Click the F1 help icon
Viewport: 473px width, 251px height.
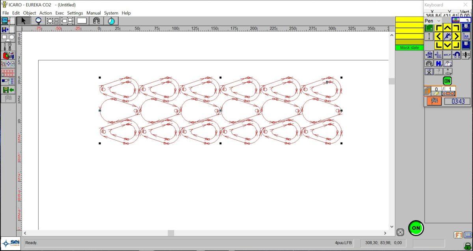[x=458, y=235]
